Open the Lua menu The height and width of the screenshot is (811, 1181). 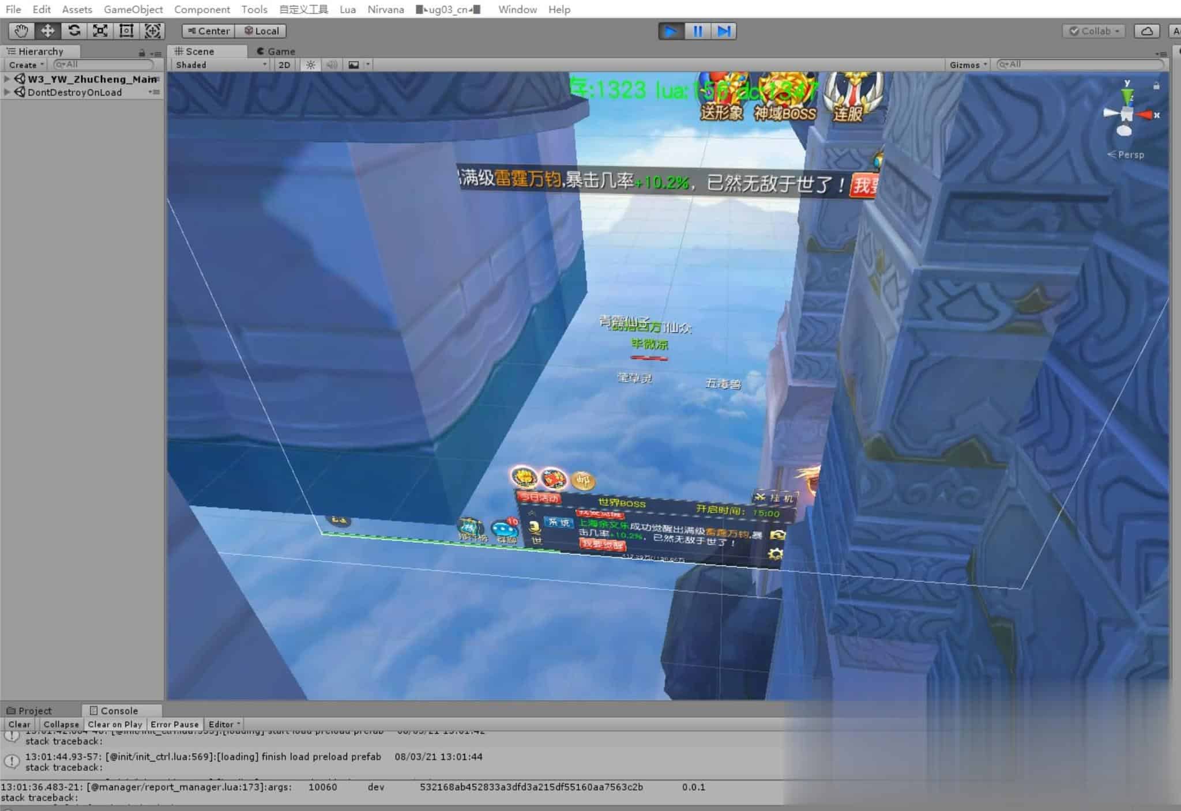348,9
